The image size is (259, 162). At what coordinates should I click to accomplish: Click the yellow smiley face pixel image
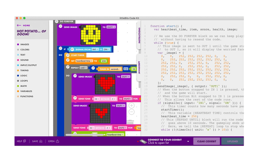[91, 35]
